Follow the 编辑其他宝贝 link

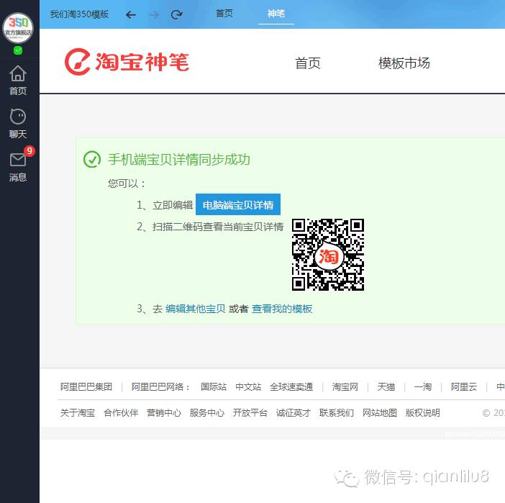[196, 309]
